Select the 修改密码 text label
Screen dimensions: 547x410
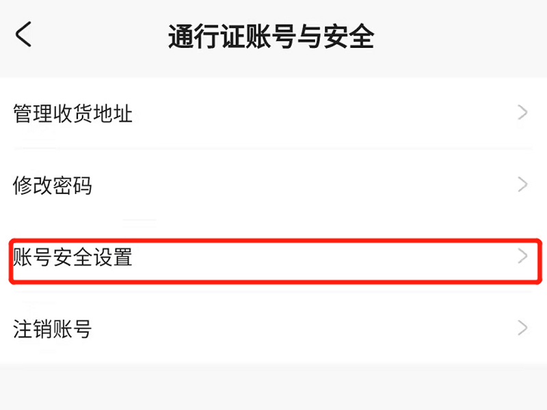[53, 185]
